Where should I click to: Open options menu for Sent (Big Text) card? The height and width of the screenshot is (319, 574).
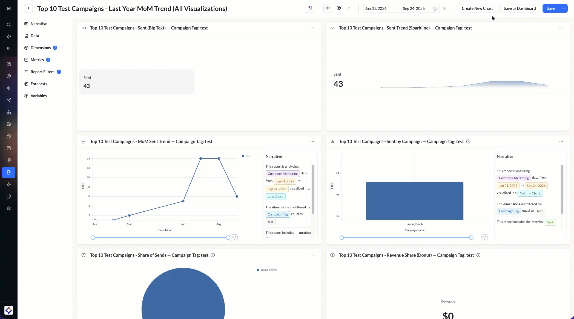click(312, 28)
